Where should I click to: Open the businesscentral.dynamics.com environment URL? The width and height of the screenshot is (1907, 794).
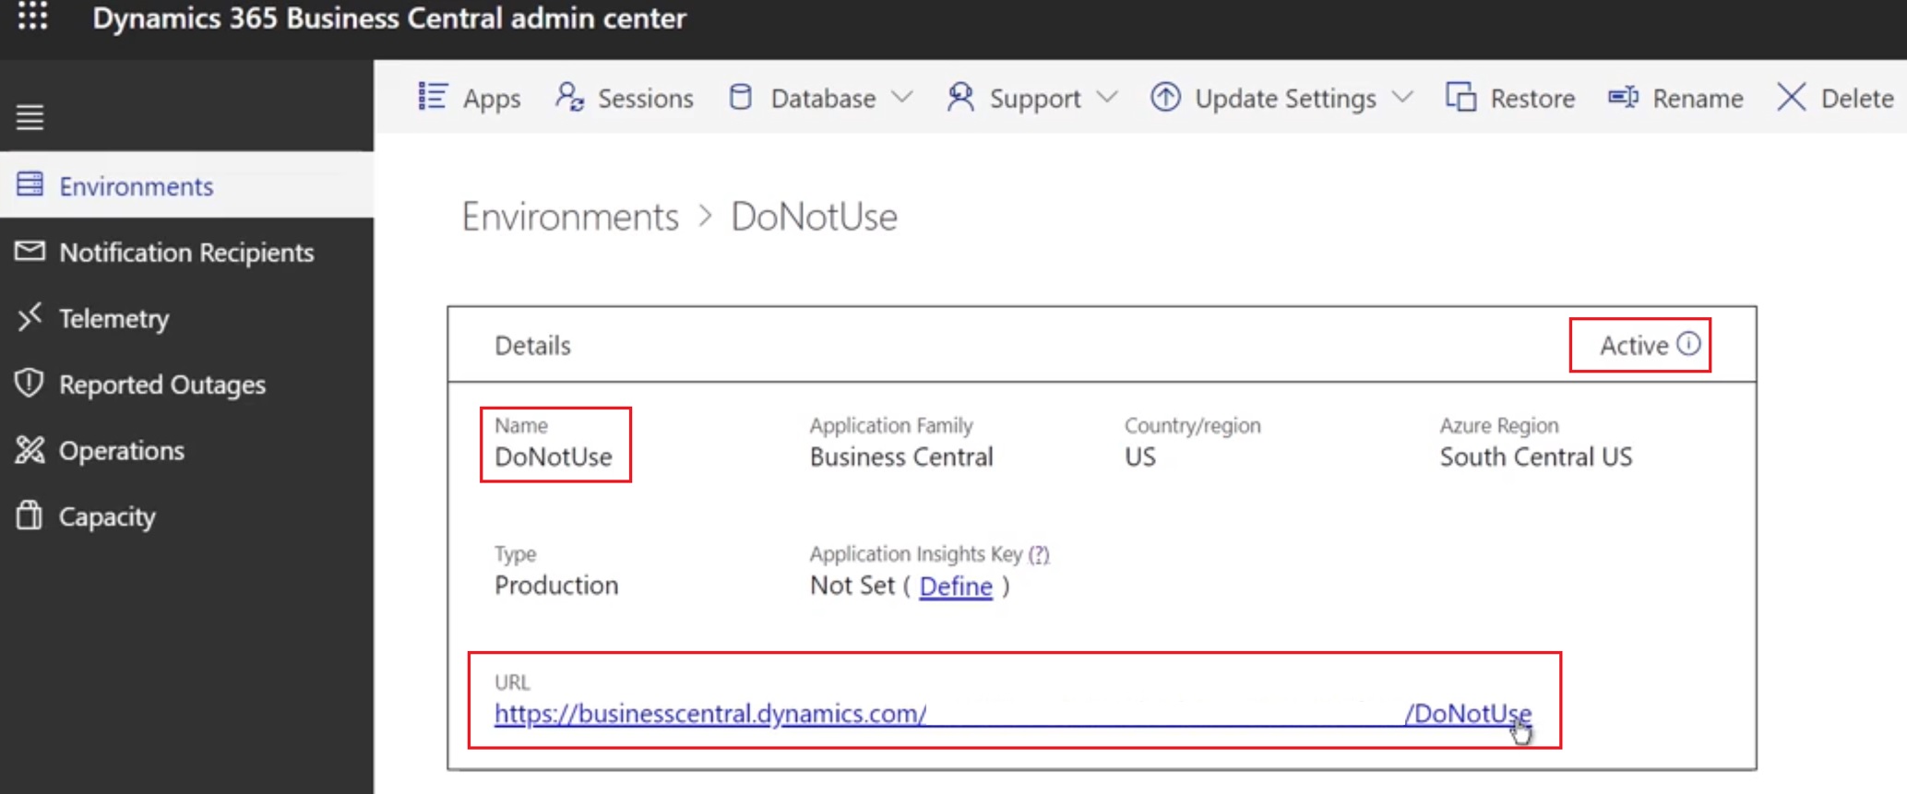[x=710, y=714]
